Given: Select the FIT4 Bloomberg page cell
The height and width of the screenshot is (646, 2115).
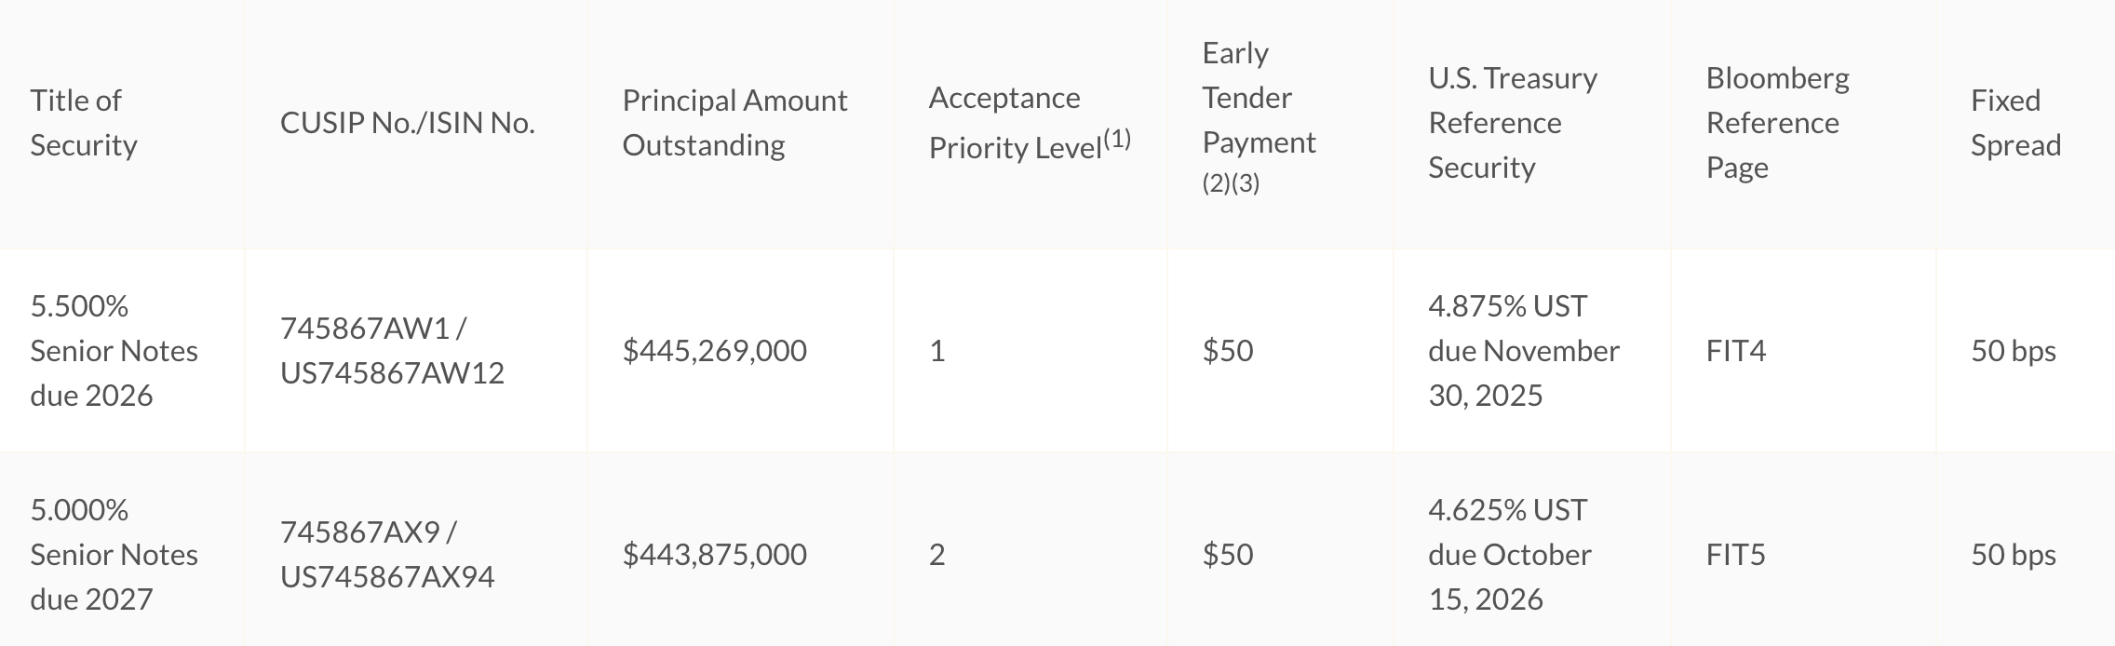Looking at the screenshot, I should (1735, 351).
